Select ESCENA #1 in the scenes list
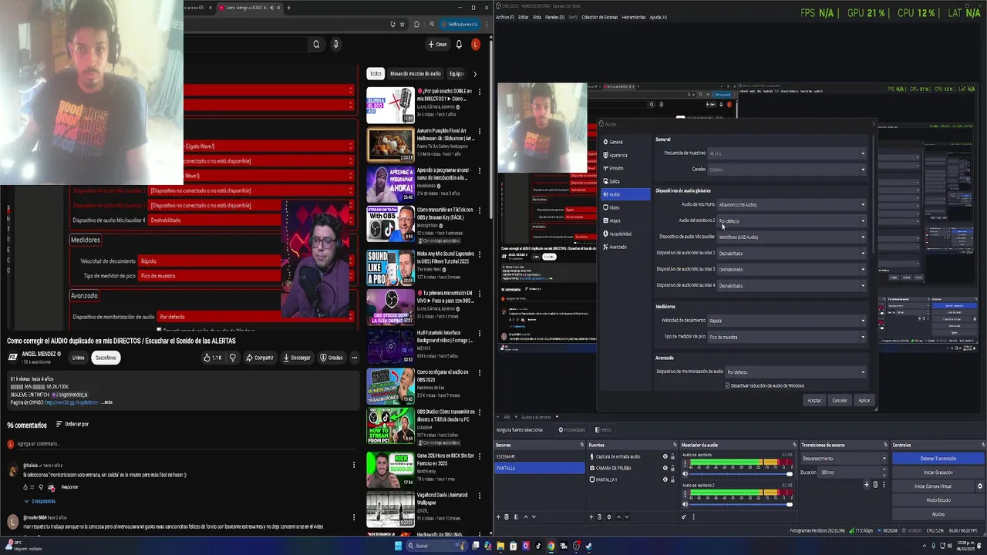Image resolution: width=987 pixels, height=555 pixels. point(540,456)
